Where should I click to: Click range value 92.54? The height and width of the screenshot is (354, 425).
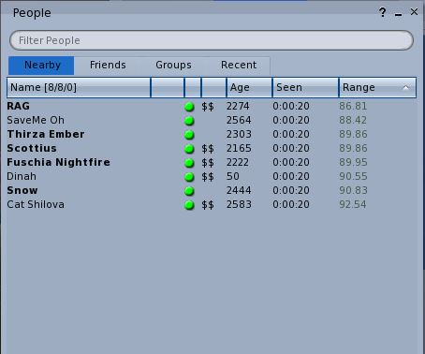[353, 204]
